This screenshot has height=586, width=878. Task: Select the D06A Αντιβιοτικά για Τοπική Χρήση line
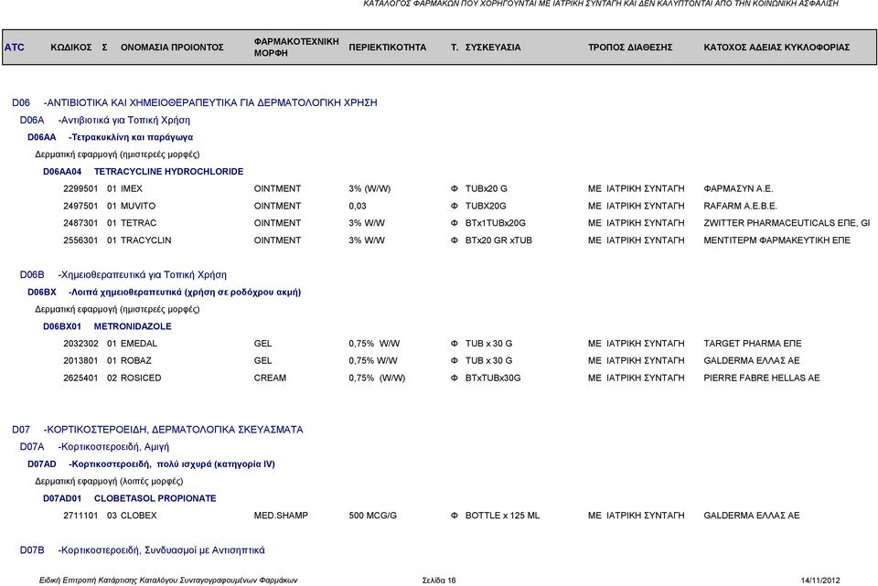click(x=104, y=120)
